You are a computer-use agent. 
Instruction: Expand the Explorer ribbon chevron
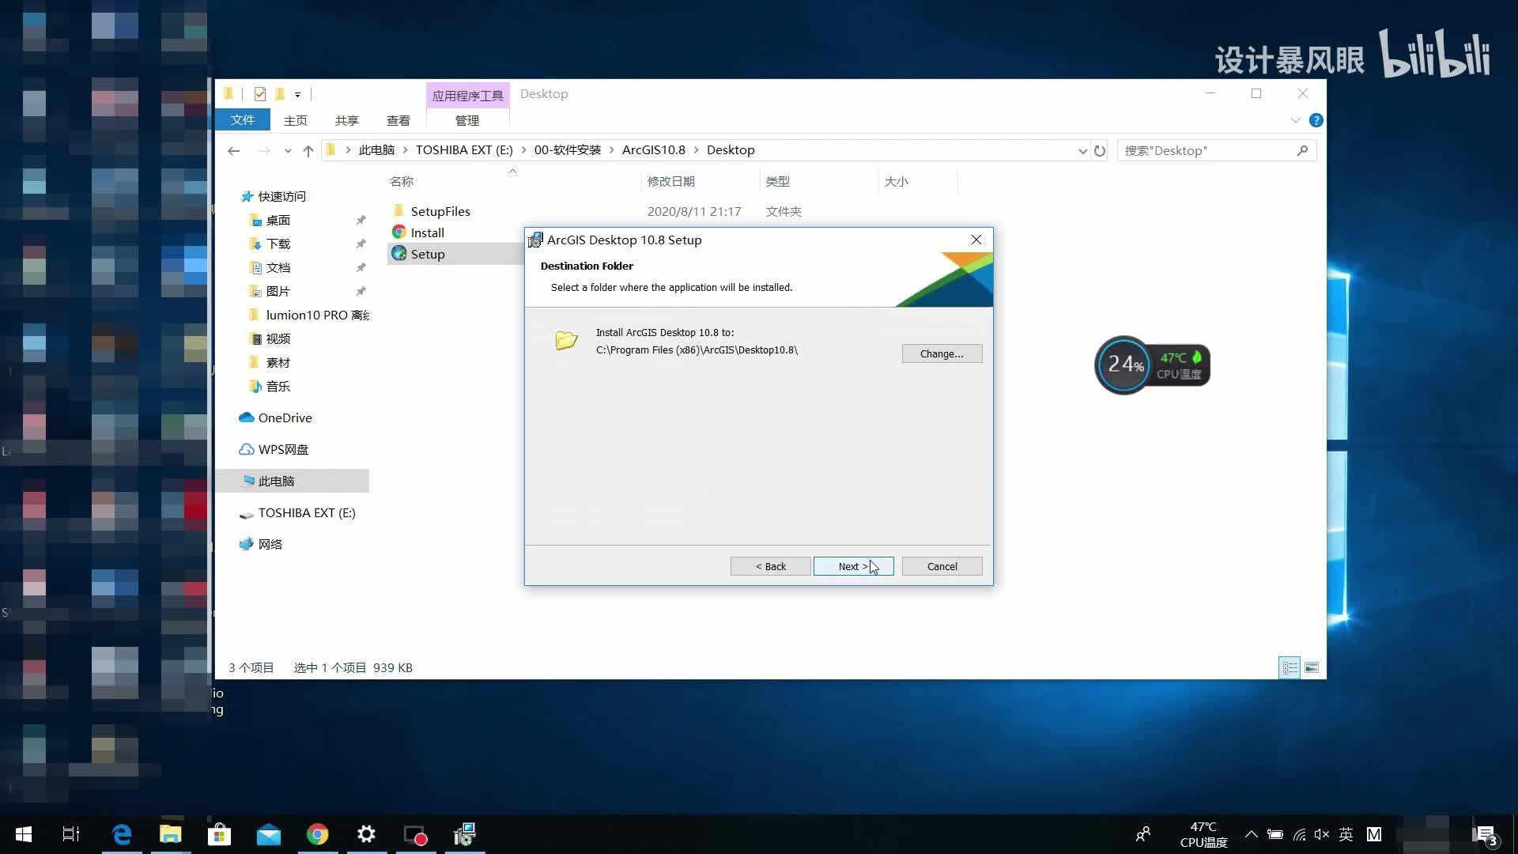click(1296, 120)
